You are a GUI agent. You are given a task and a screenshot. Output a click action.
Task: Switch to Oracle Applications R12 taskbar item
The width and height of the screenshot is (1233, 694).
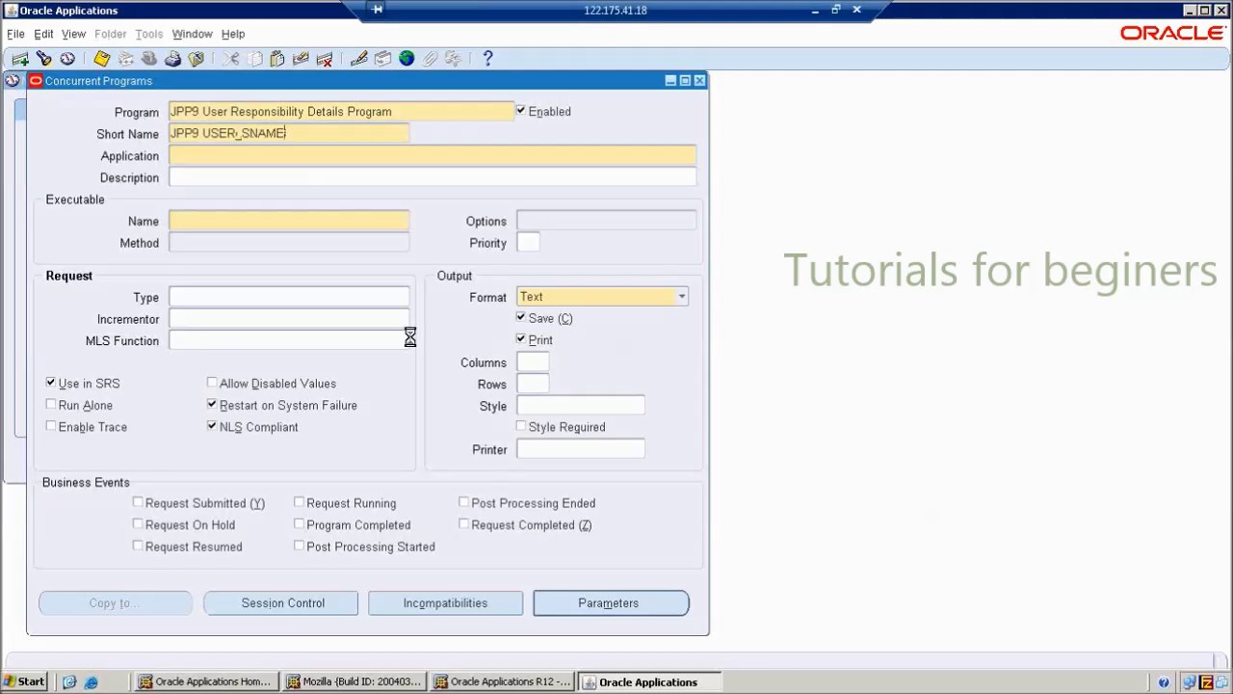pos(503,681)
